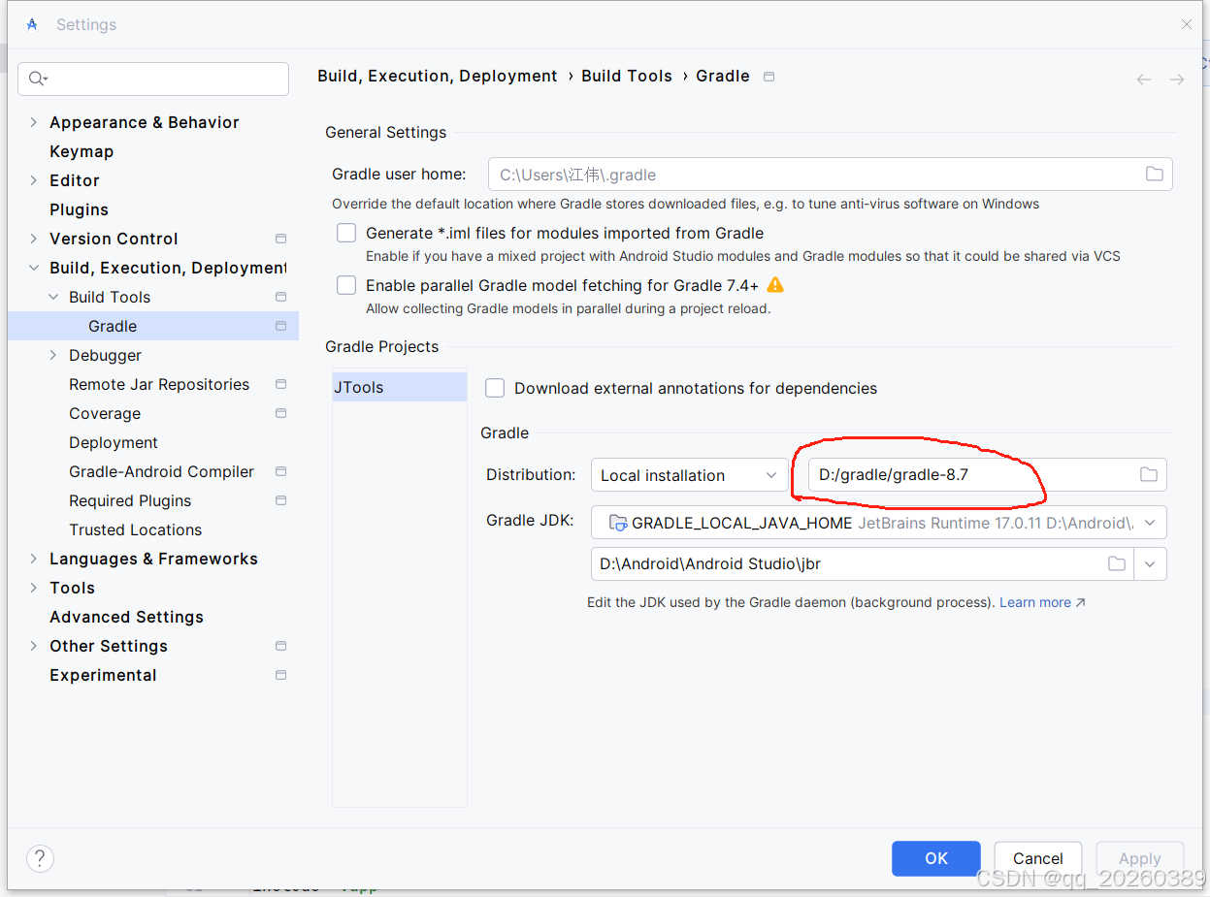
Task: Click browse folder icon for JDK path
Action: click(x=1117, y=563)
